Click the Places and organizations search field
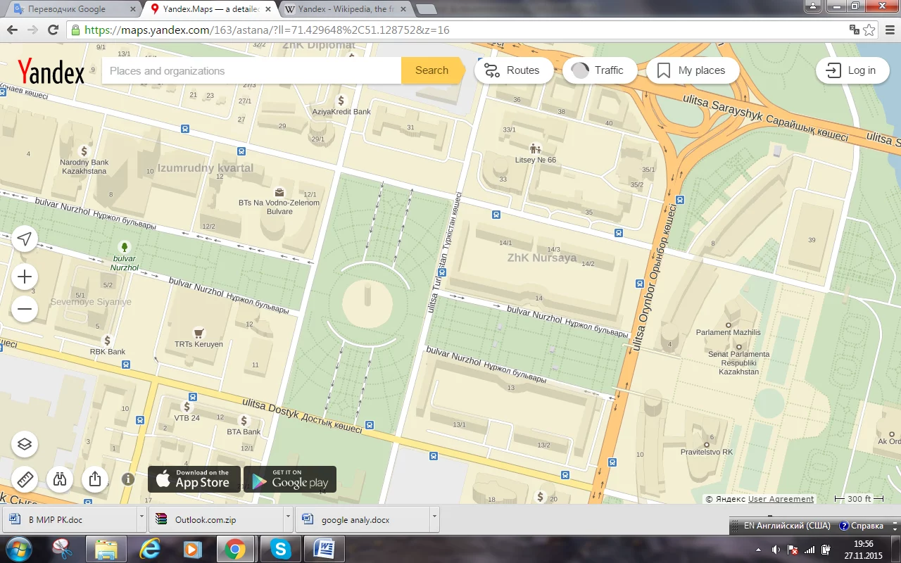 point(251,70)
